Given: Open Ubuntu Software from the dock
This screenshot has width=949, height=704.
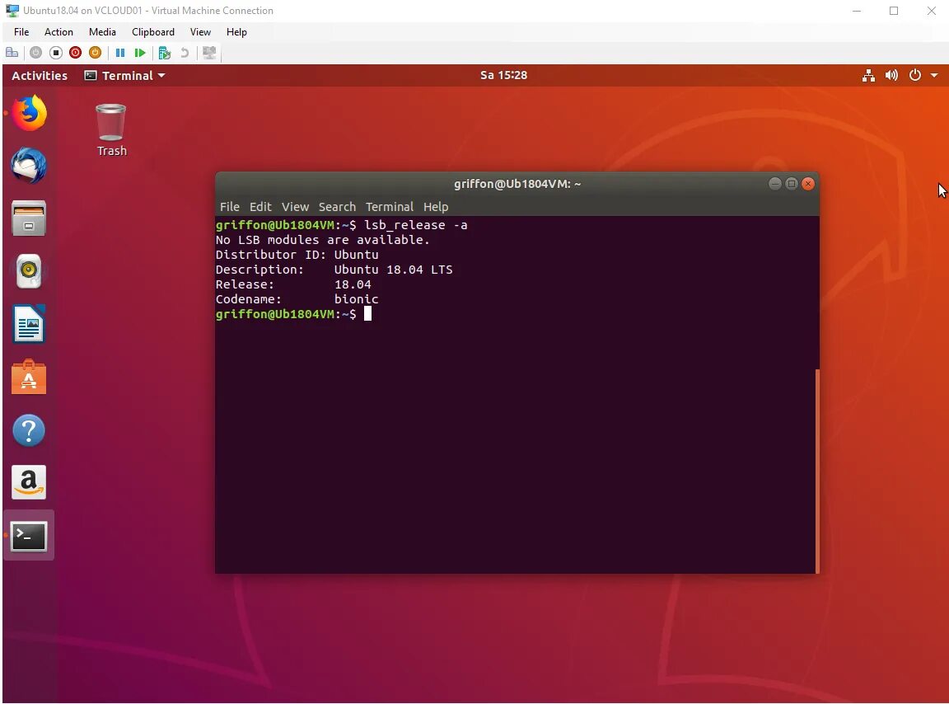Looking at the screenshot, I should 29,377.
